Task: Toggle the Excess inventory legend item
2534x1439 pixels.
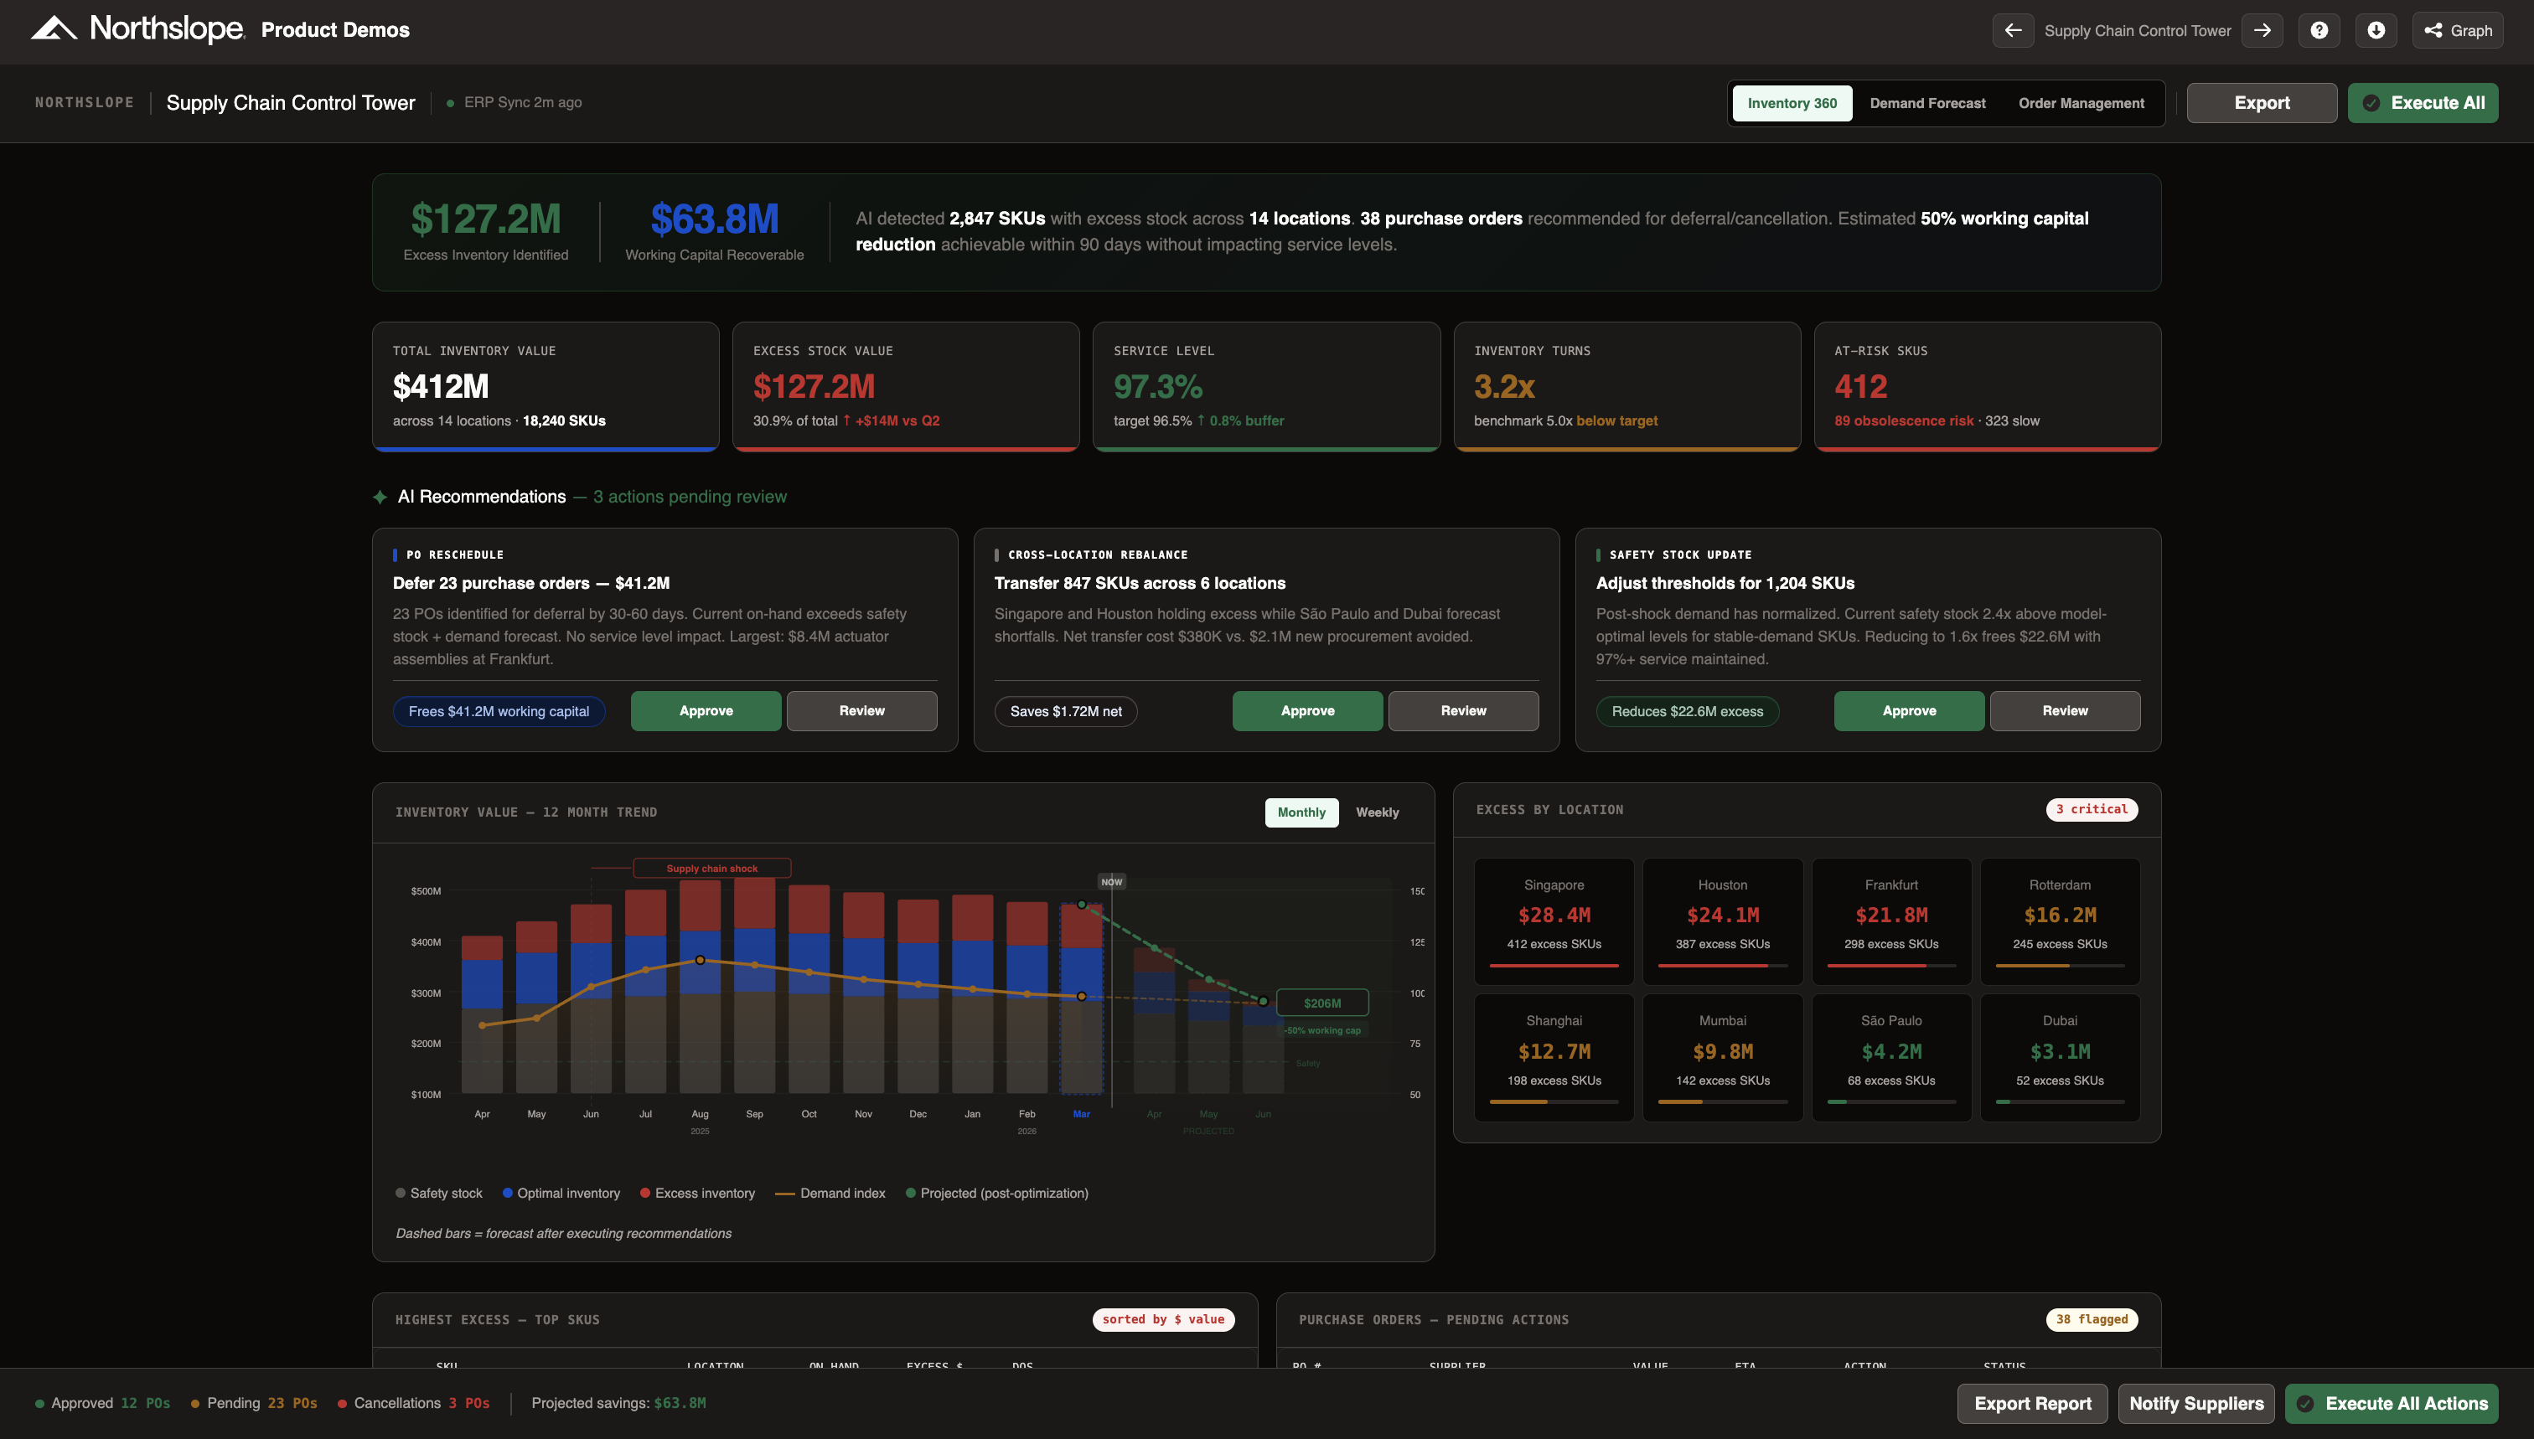Action: (697, 1193)
